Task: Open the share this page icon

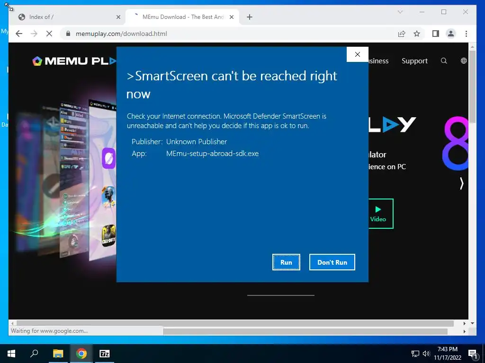Action: coord(402,34)
